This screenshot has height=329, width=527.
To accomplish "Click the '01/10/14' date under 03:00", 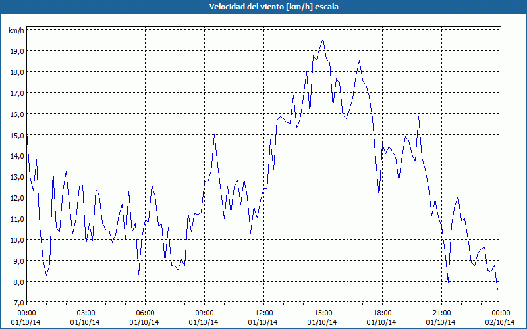I will [x=85, y=322].
